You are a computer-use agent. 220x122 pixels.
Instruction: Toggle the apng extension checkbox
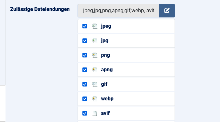tap(85, 70)
